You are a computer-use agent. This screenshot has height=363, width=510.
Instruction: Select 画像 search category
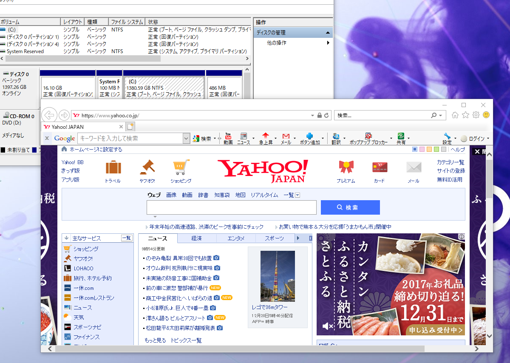pos(171,195)
